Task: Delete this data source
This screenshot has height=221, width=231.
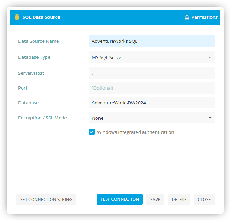Action: (x=179, y=199)
